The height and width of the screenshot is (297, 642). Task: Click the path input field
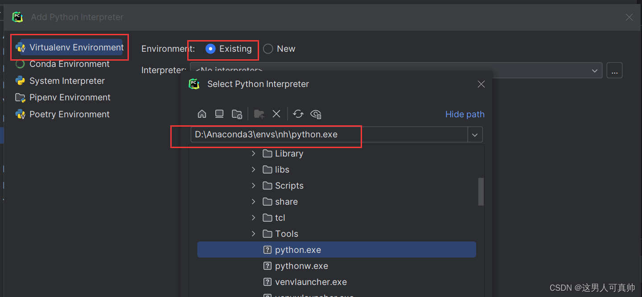point(329,134)
